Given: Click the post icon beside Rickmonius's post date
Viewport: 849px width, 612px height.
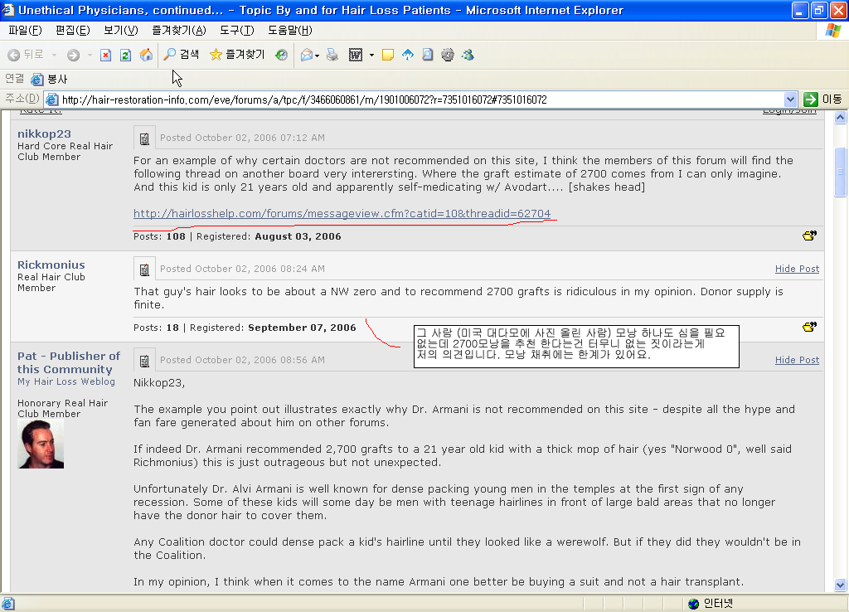Looking at the screenshot, I should pyautogui.click(x=144, y=270).
